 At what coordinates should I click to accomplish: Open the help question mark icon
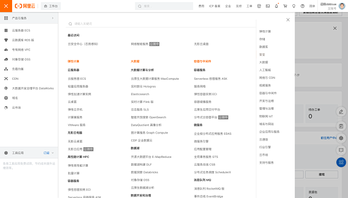coord(303,6)
